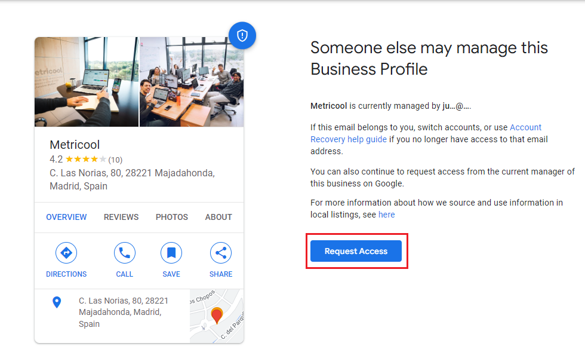Screen dimensions: 585x352
Task: Open the laptop desk photo
Action: (87, 82)
